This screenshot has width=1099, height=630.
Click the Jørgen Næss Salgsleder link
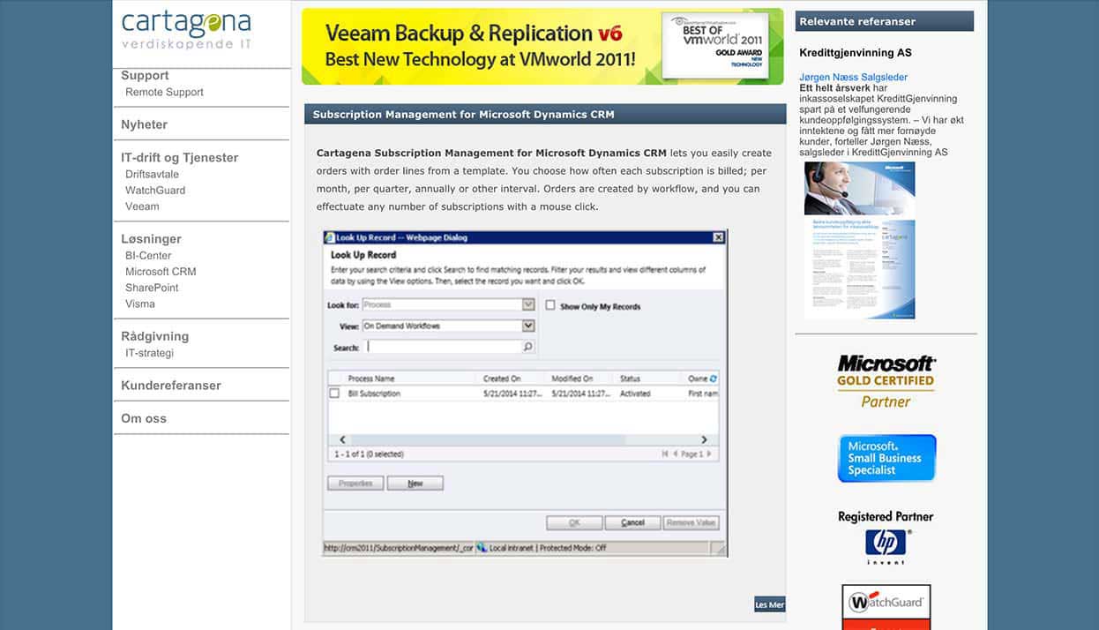[x=853, y=77]
